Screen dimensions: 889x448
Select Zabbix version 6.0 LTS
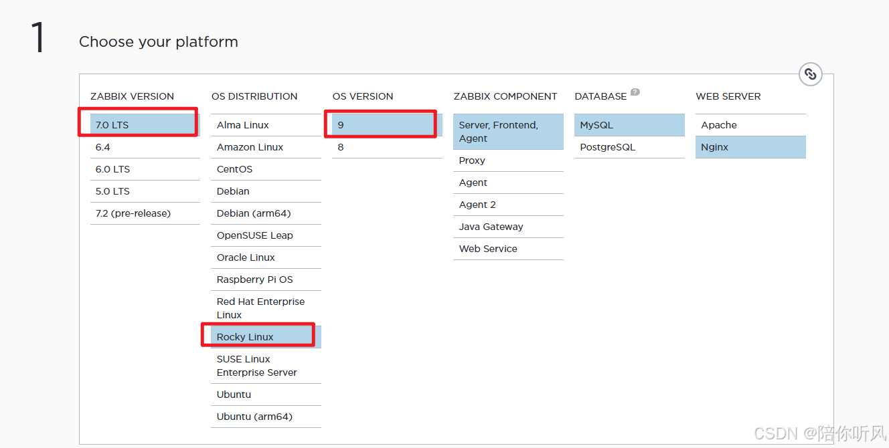click(145, 169)
